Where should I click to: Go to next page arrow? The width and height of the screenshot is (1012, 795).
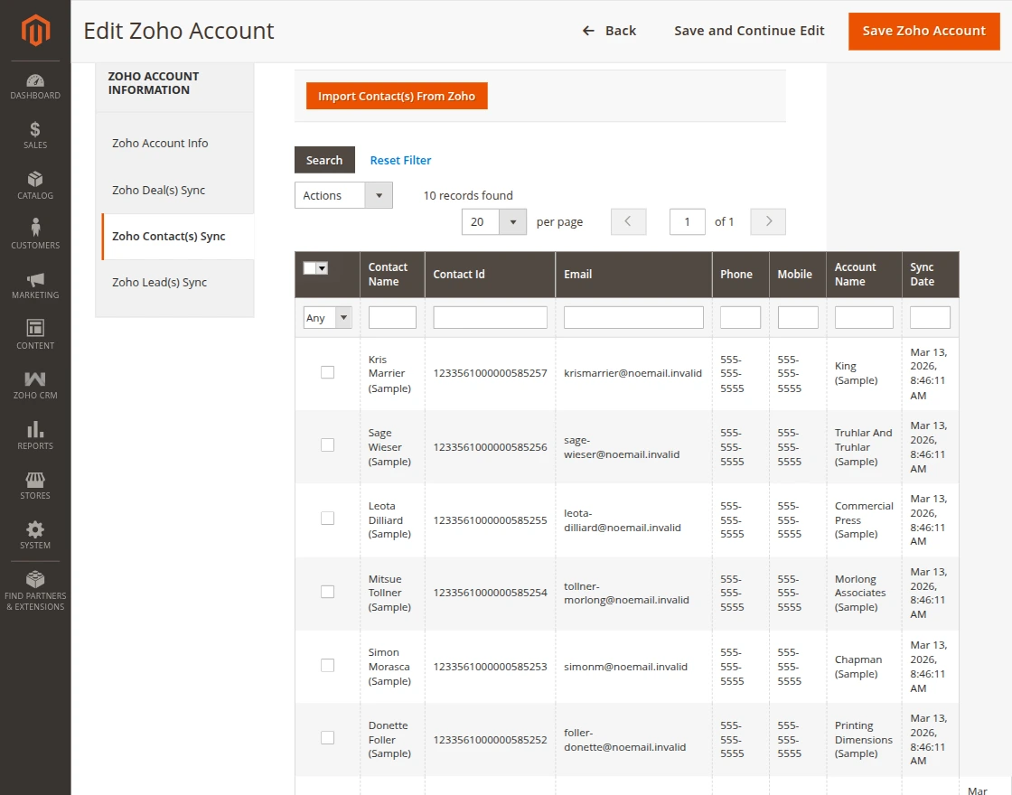click(x=768, y=221)
